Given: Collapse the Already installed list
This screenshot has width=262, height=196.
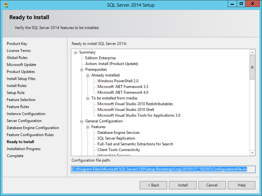Looking at the screenshot, I should tap(87, 75).
